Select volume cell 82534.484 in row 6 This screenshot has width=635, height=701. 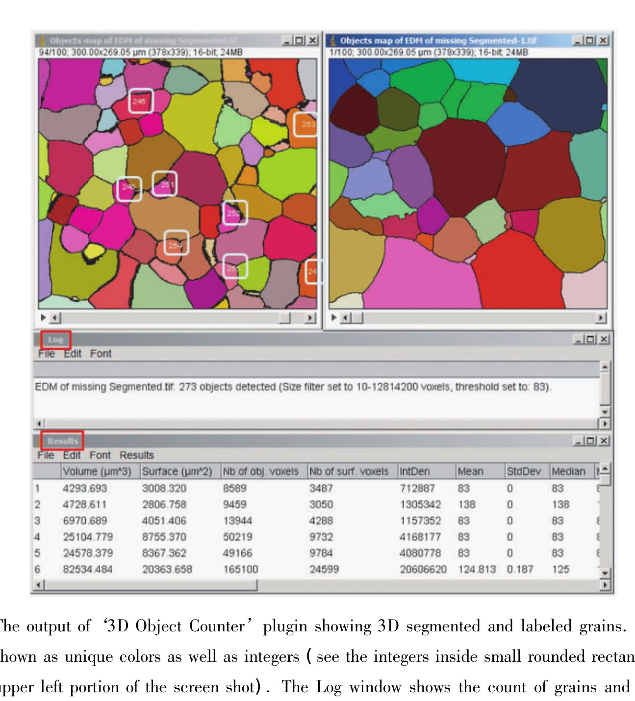coord(88,570)
